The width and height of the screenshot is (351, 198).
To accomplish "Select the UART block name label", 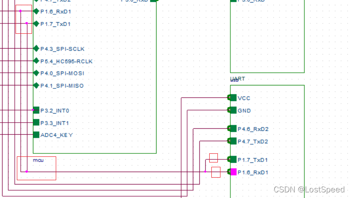I will point(238,78).
